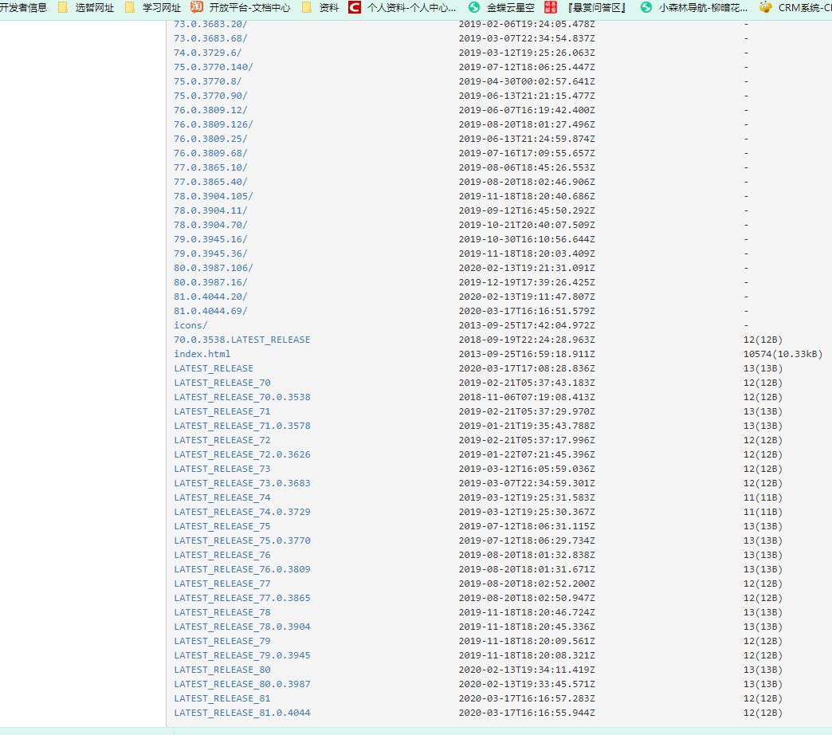Screen dimensions: 832x735
Task: Click the Taobao icon for 开放平台-文档中心
Action: pyautogui.click(x=196, y=9)
